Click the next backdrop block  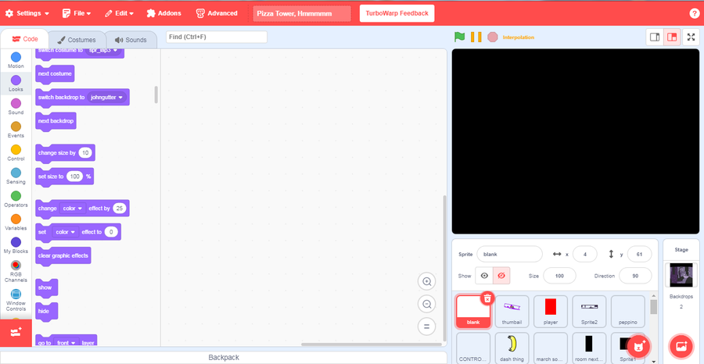(56, 122)
